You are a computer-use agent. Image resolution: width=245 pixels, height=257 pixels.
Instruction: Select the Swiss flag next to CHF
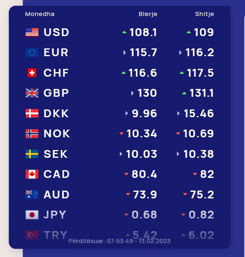32,73
